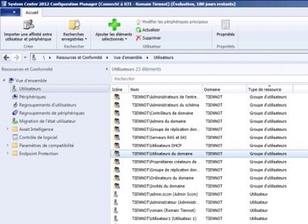The height and width of the screenshot is (224, 308).
Task: Select TIENNOT\Administrateurs du schéma name
Action: (166, 105)
